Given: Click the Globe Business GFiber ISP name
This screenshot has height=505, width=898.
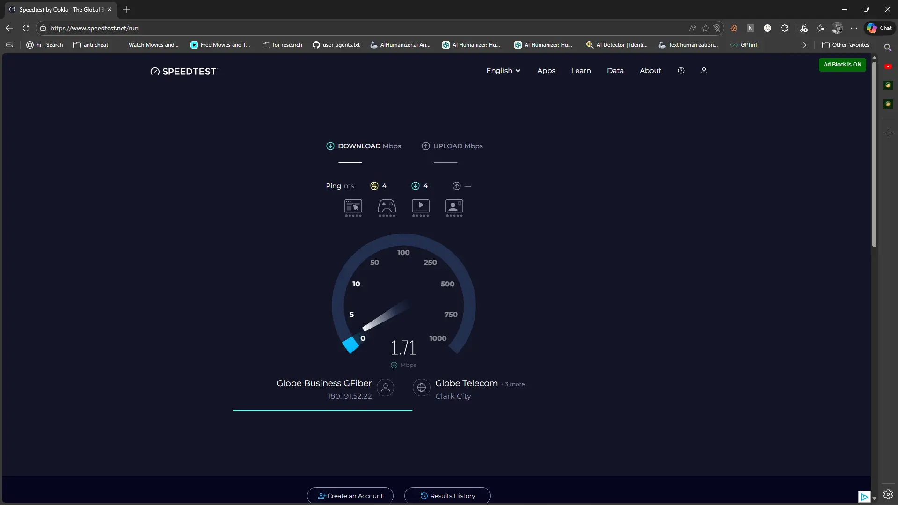Looking at the screenshot, I should coord(324,383).
